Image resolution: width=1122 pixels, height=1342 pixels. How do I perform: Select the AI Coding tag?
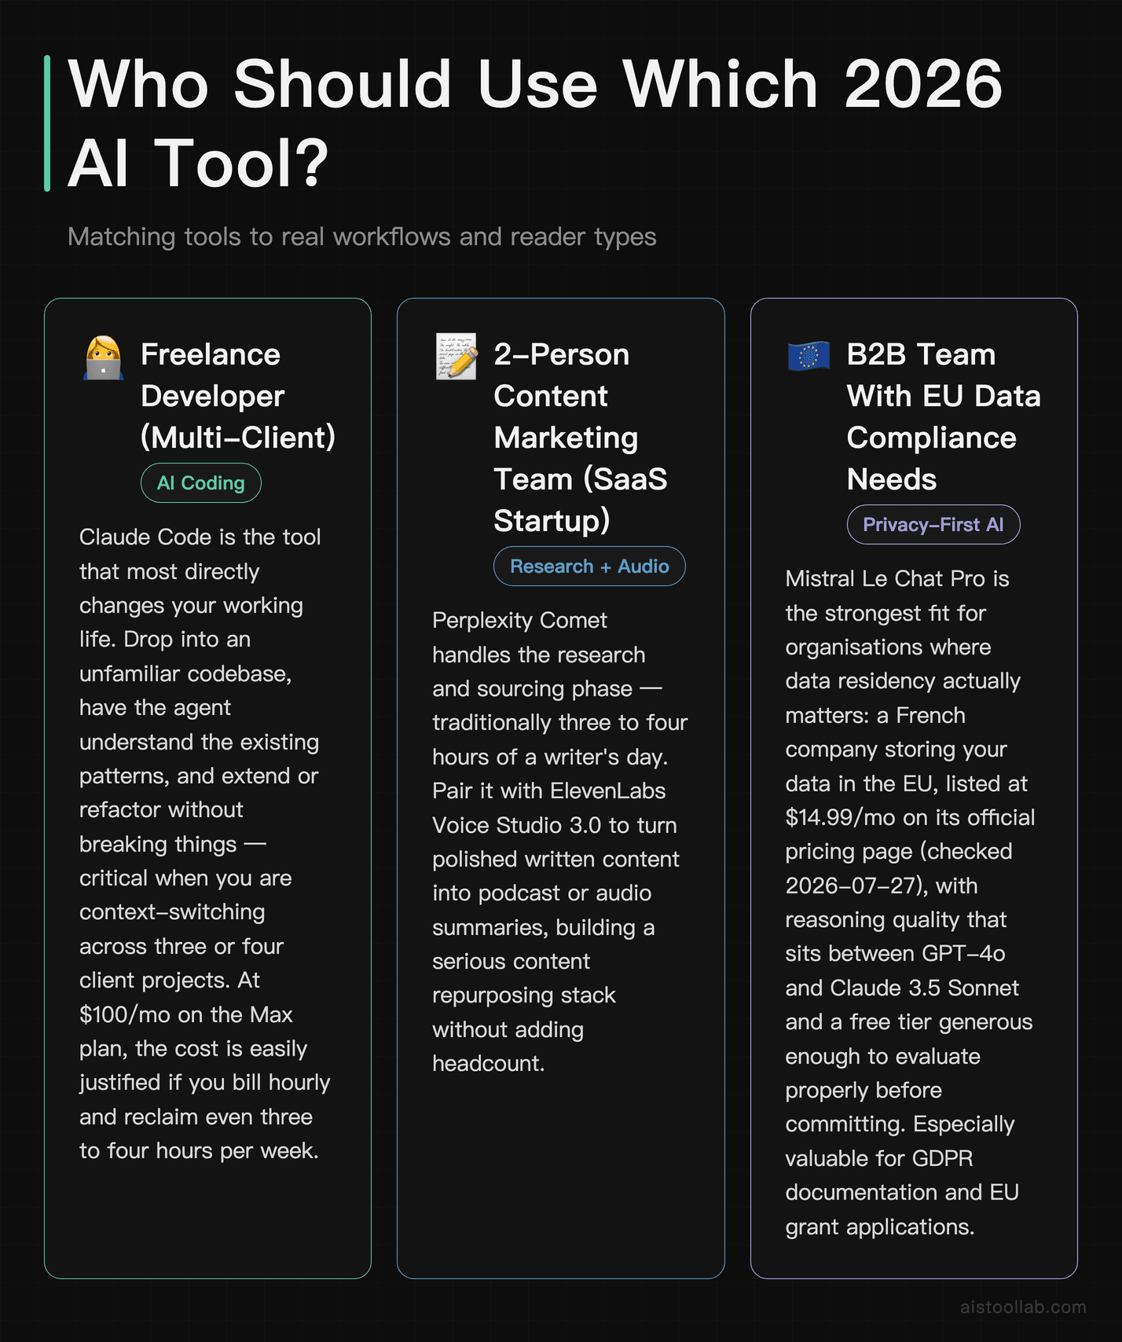[201, 483]
